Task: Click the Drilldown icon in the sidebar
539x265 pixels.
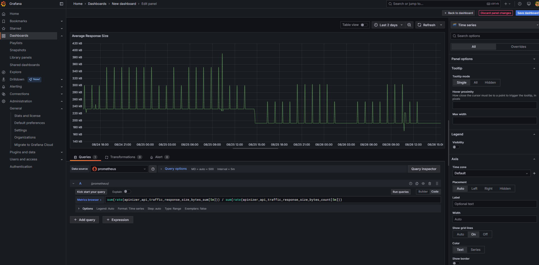Action: (4, 80)
